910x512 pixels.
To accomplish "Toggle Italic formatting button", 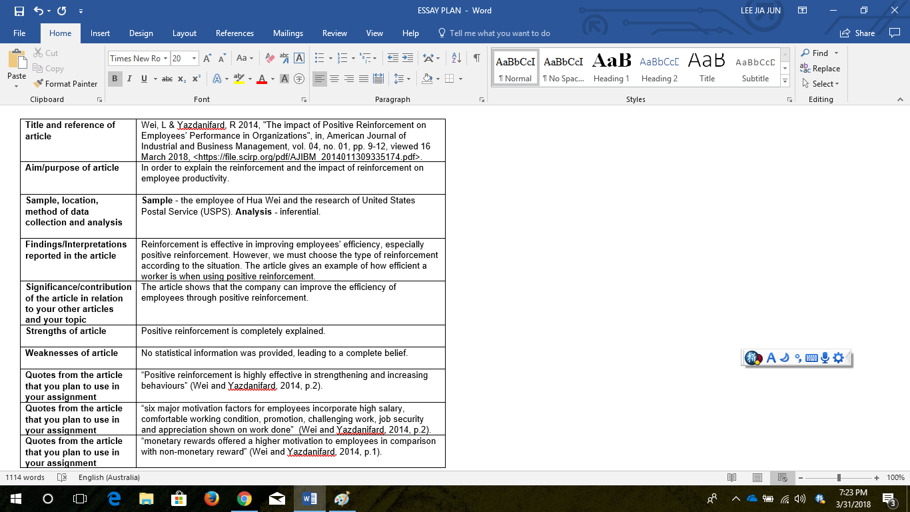I will point(129,79).
